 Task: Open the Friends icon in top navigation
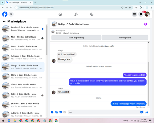pyautogui.click(x=76, y=14)
